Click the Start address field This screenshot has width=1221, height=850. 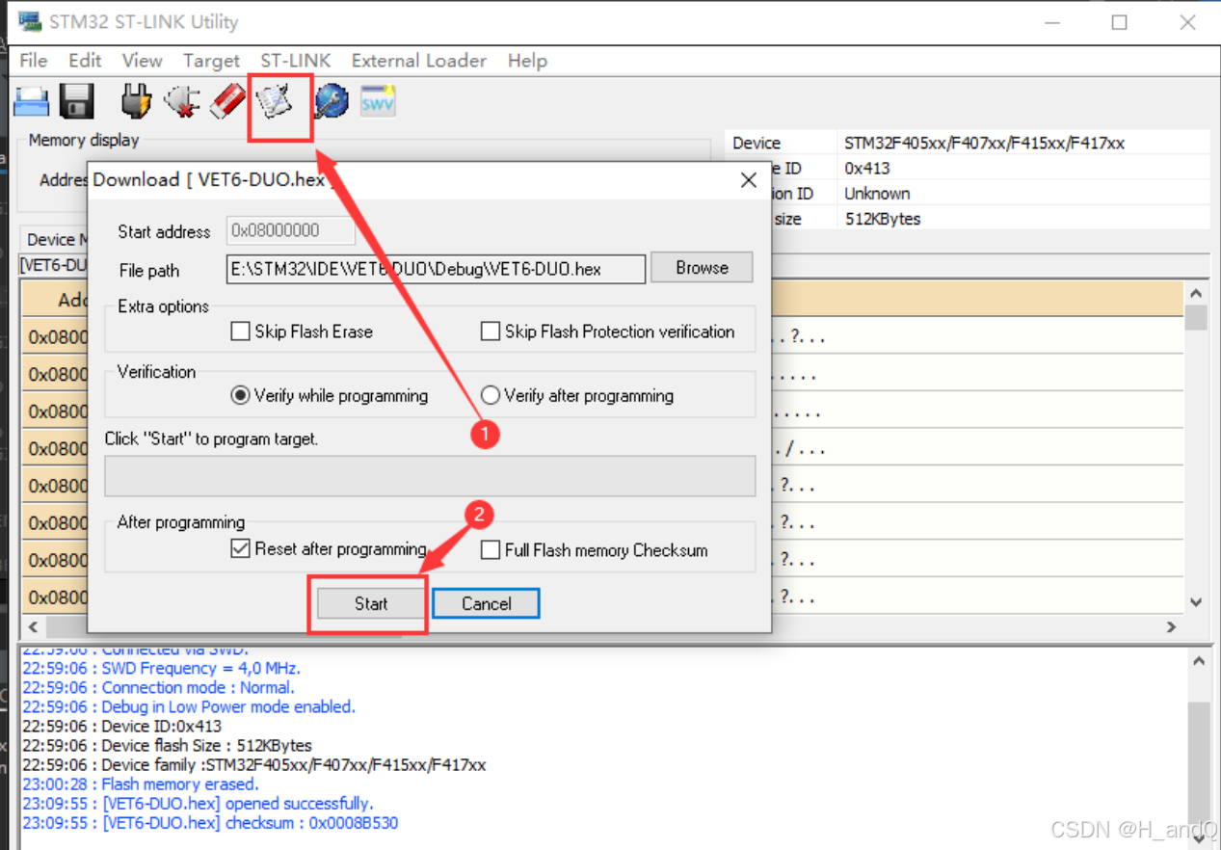click(291, 231)
